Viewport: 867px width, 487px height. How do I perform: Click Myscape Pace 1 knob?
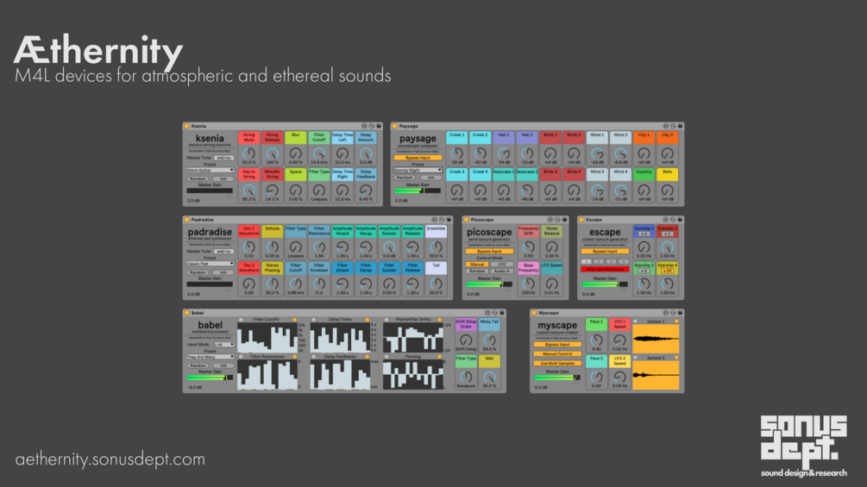597,340
